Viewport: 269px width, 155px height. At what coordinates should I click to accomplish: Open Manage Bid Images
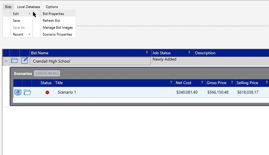58,27
